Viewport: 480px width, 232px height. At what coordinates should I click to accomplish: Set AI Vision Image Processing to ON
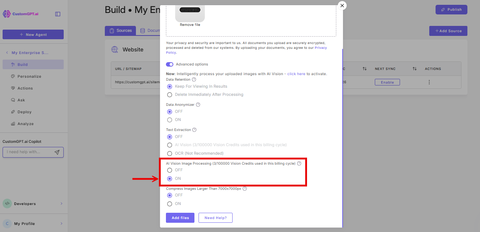tap(170, 179)
